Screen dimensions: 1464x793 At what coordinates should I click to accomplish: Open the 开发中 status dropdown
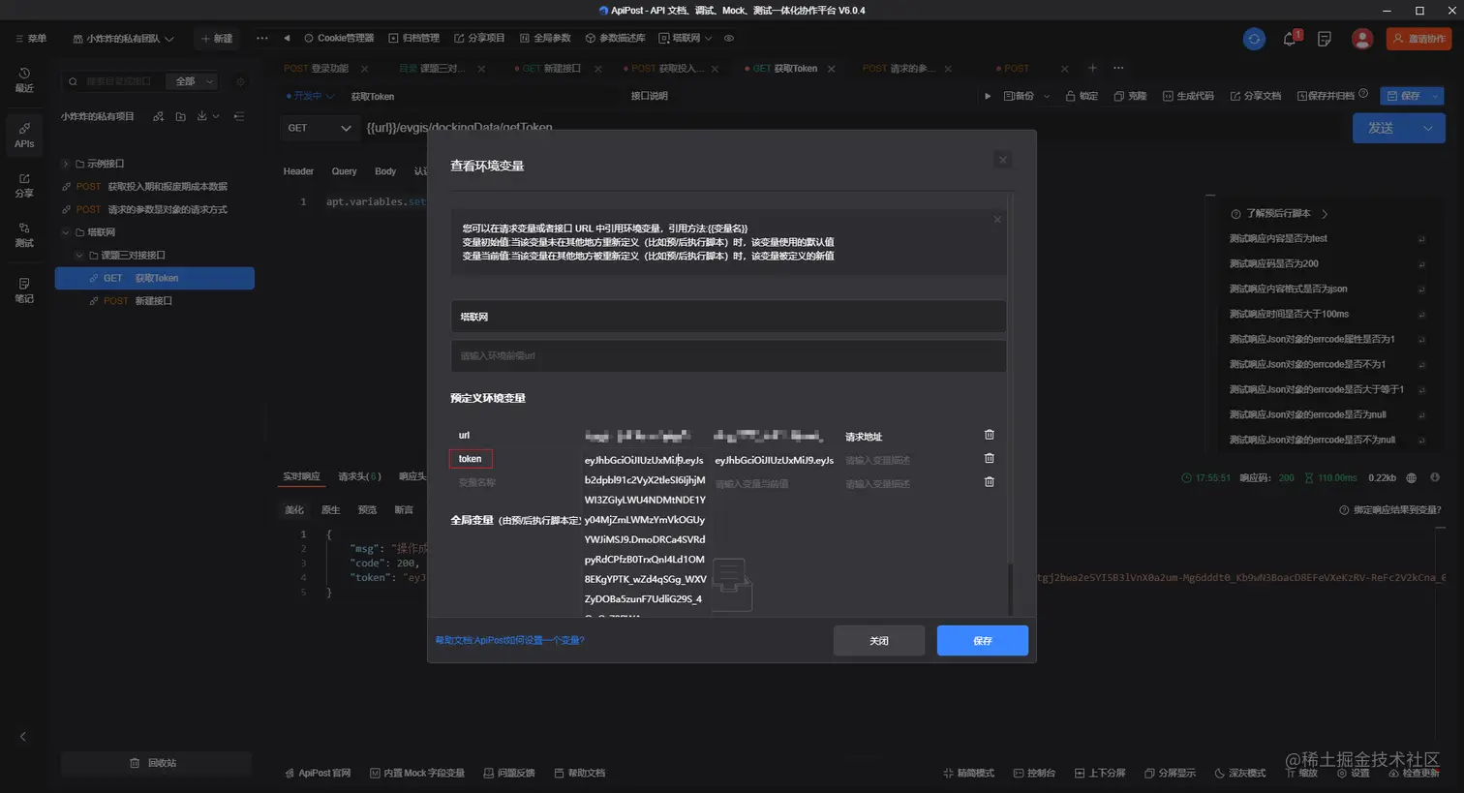coord(310,96)
